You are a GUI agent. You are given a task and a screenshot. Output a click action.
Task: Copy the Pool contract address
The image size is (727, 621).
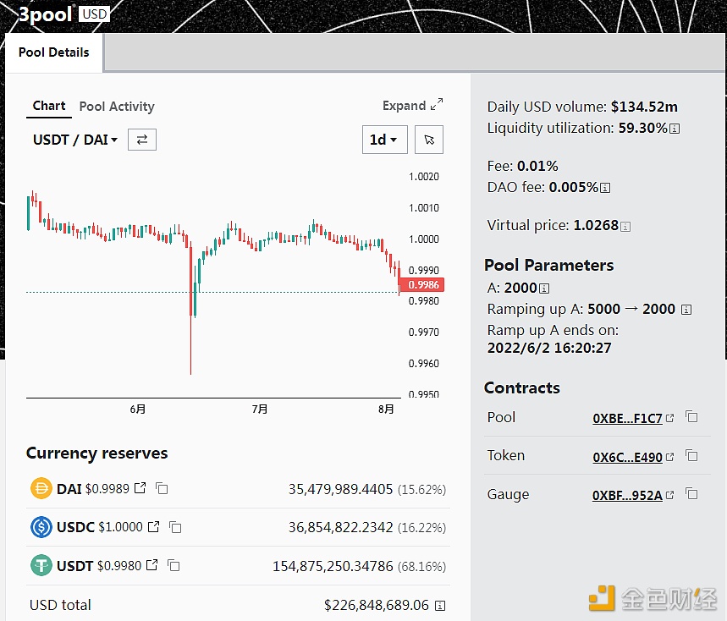coord(691,417)
